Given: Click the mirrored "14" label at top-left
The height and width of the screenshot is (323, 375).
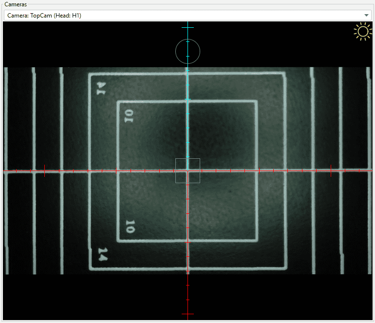Looking at the screenshot, I should [x=101, y=87].
